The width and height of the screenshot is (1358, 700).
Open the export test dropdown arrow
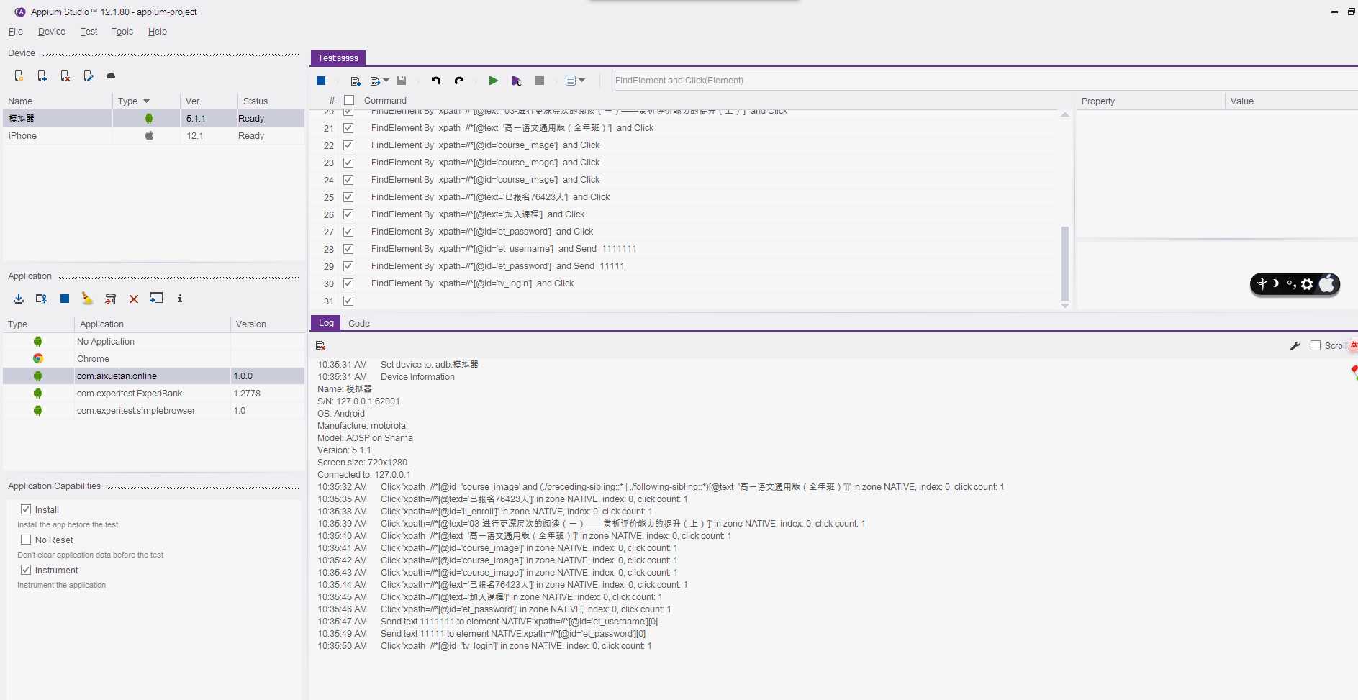(x=386, y=81)
